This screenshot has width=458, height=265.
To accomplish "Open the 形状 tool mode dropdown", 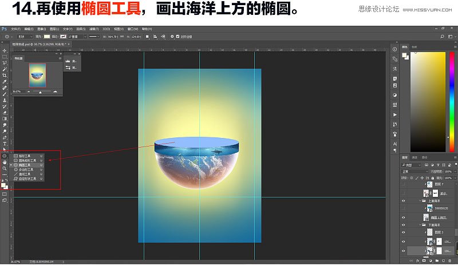I will pos(25,37).
